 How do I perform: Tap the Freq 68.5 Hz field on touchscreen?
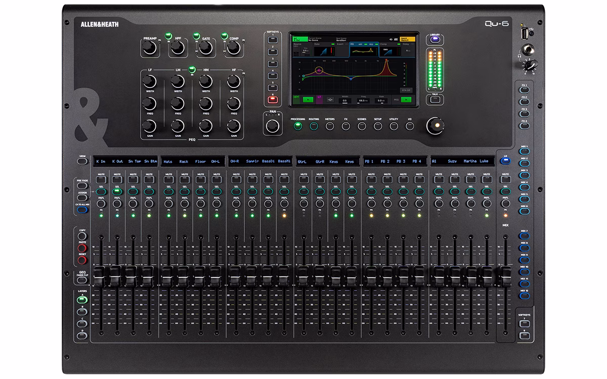[363, 101]
